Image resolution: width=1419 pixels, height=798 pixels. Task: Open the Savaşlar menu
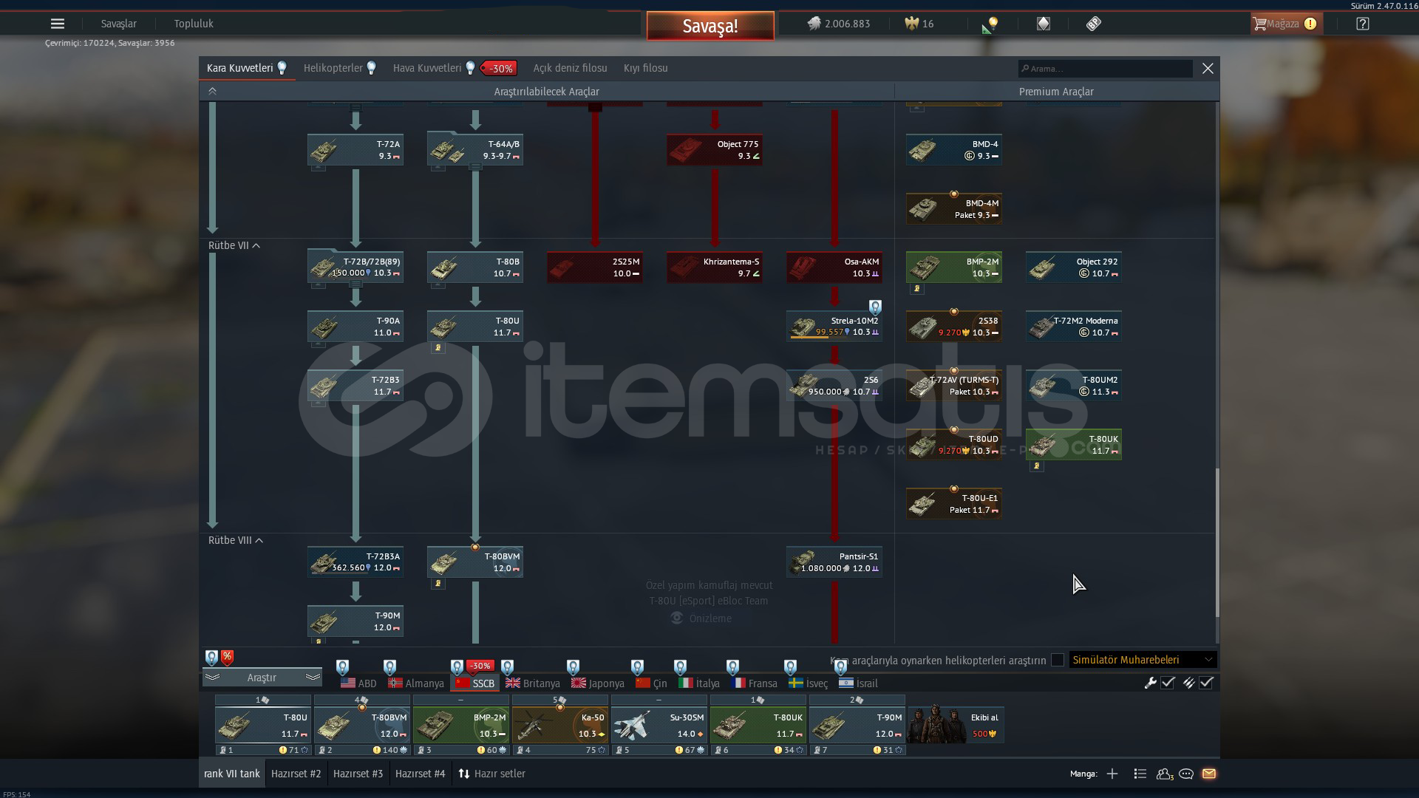coord(118,24)
